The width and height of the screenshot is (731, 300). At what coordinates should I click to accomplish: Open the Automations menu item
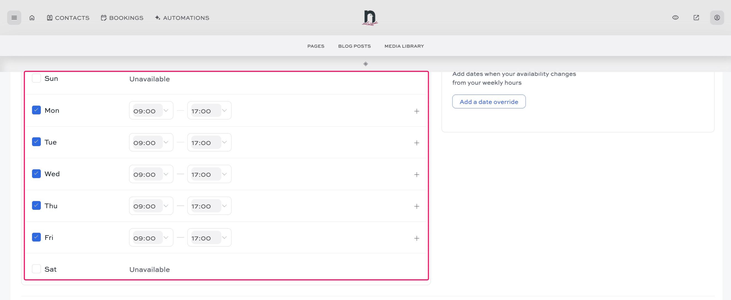182,18
